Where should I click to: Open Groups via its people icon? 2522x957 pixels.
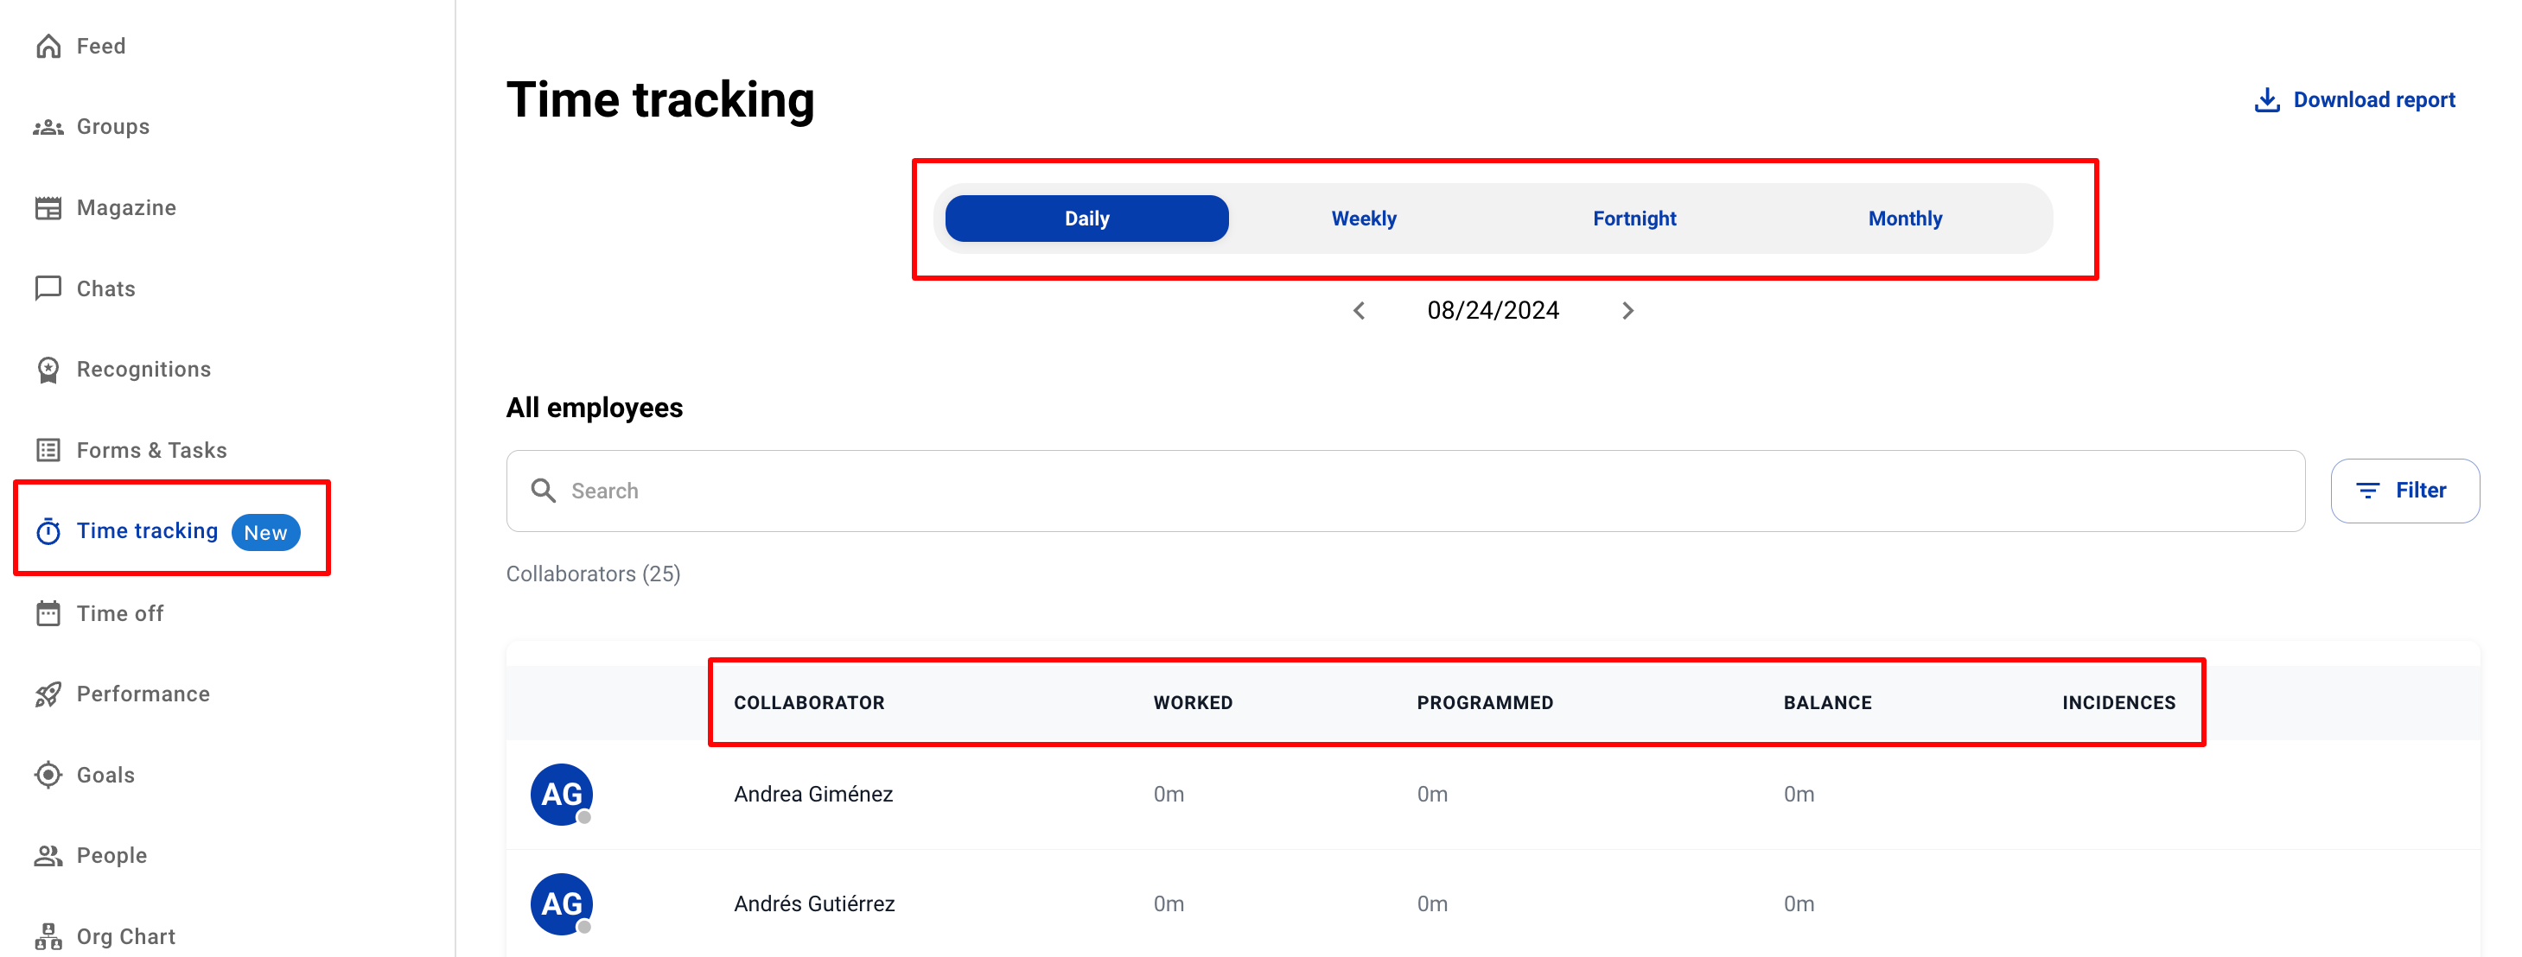(x=48, y=127)
